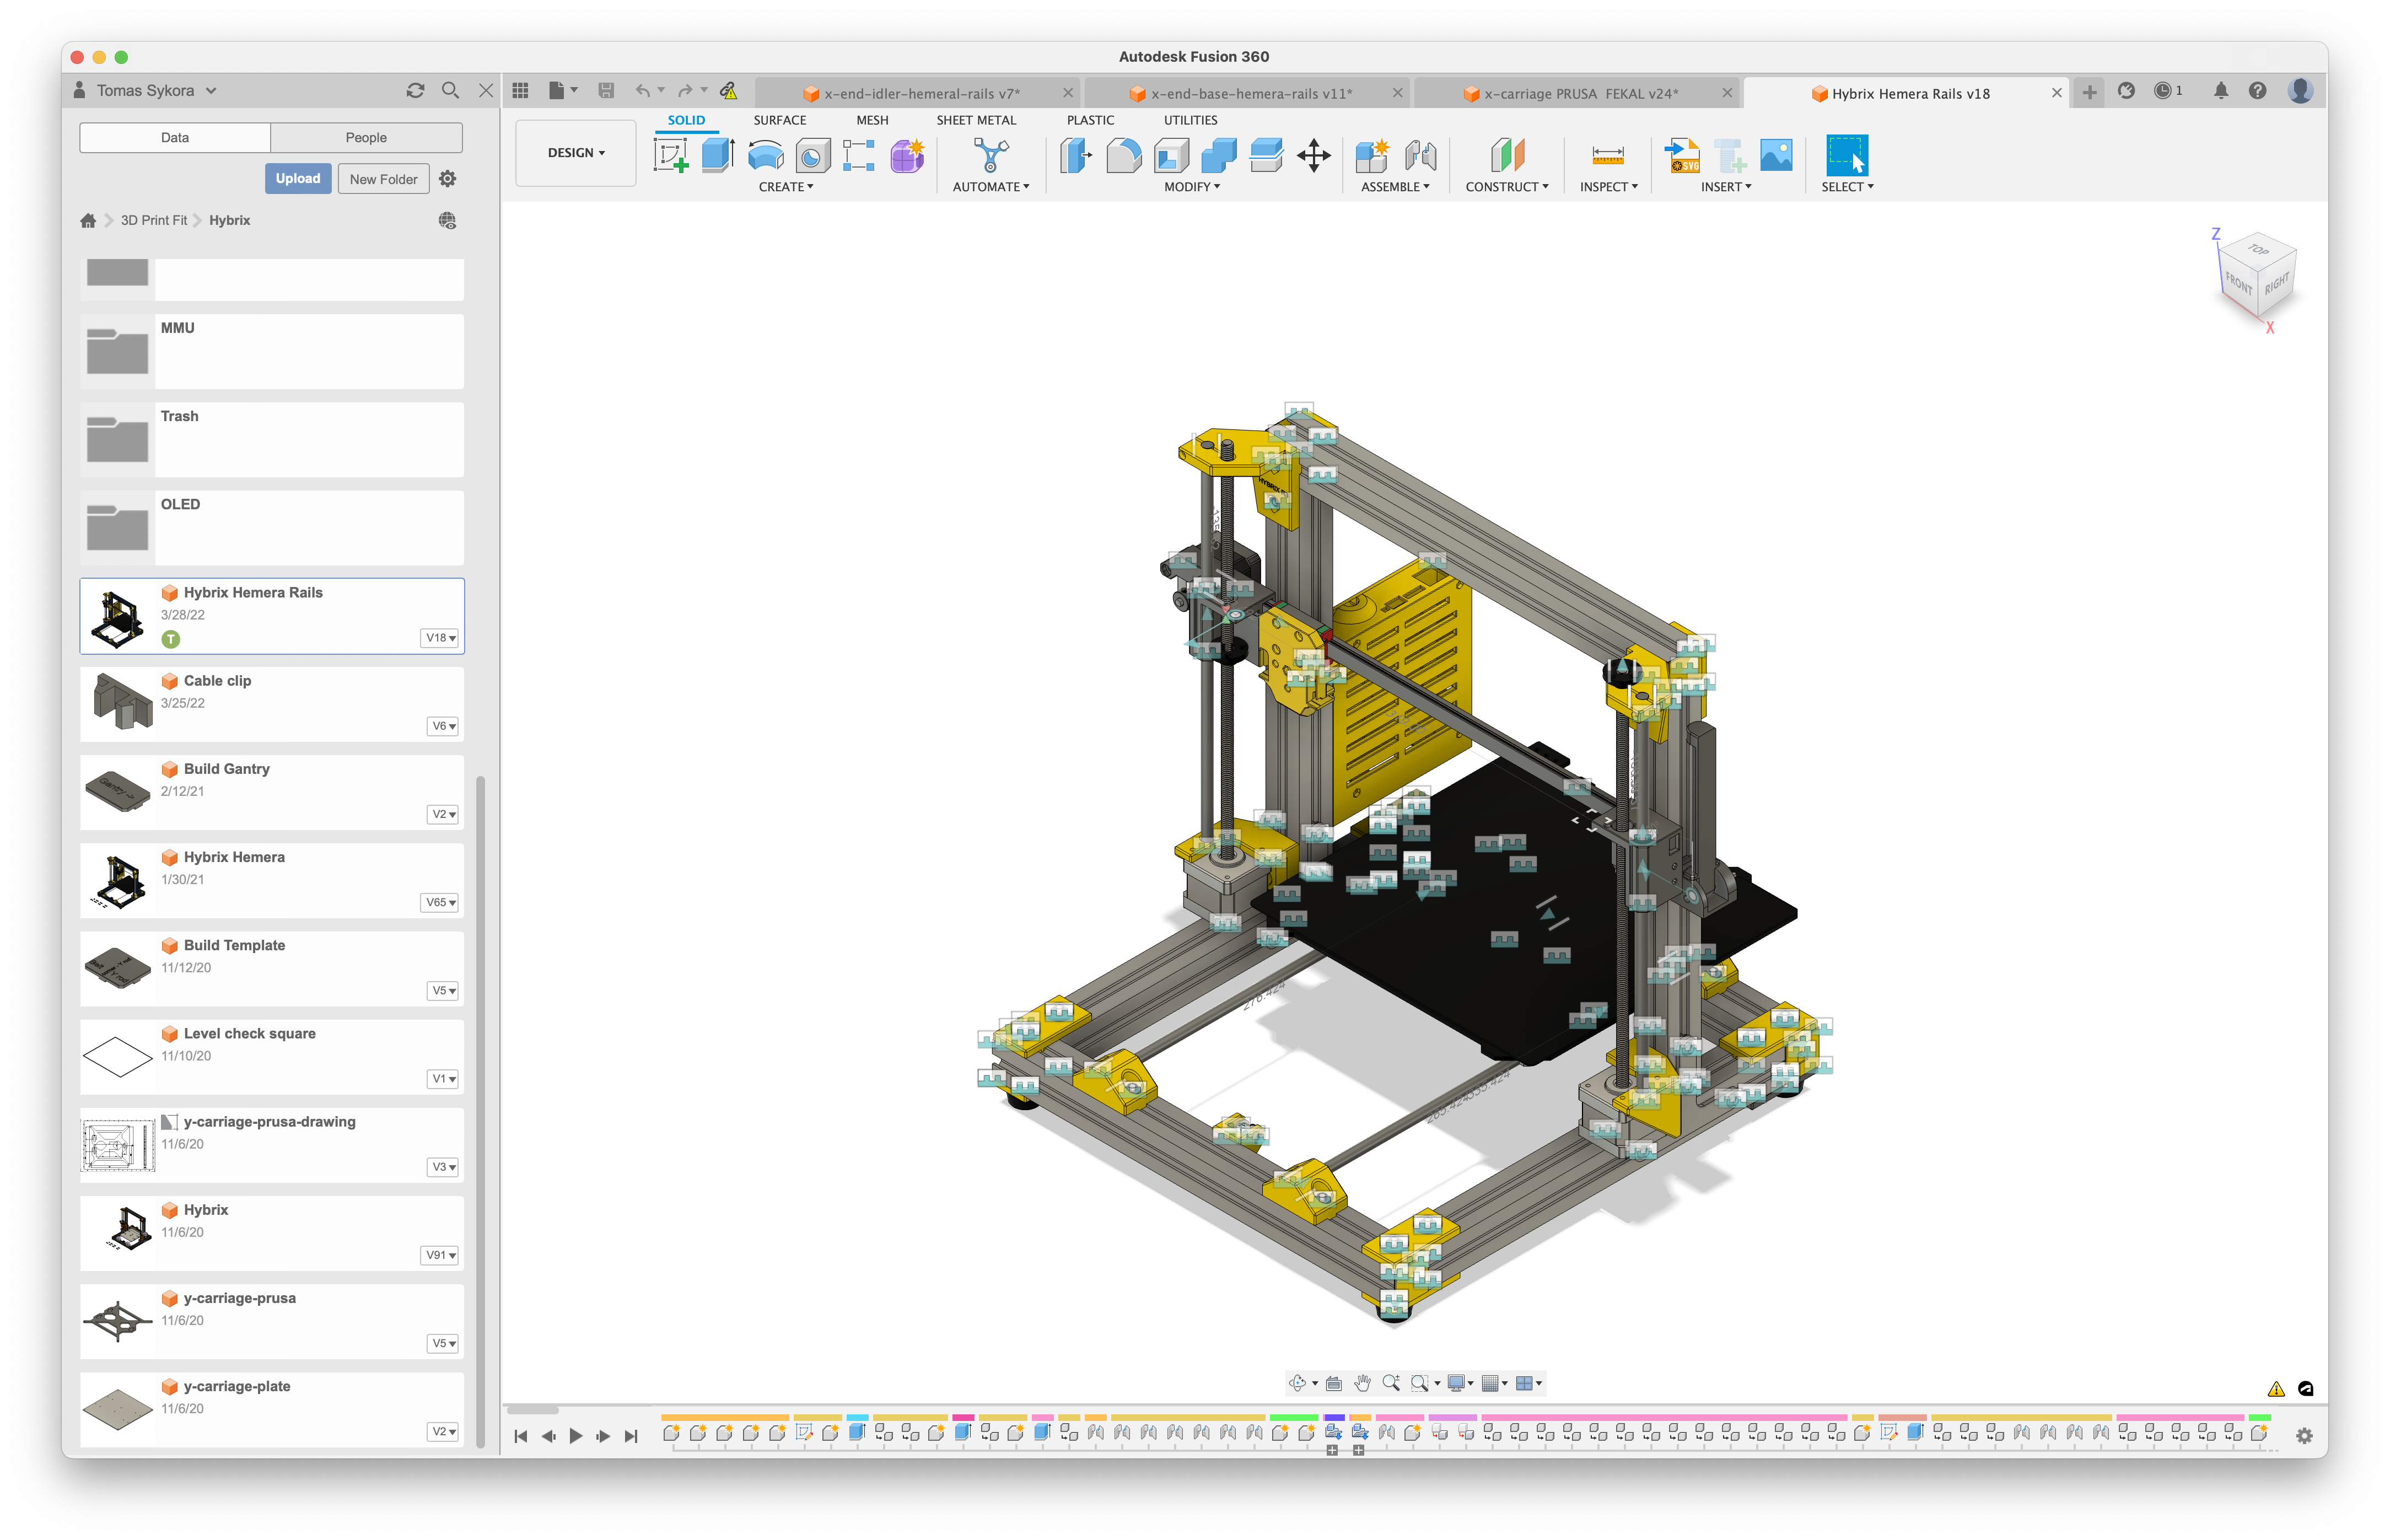The width and height of the screenshot is (2390, 1540).
Task: Click the New Component icon
Action: point(1372,155)
